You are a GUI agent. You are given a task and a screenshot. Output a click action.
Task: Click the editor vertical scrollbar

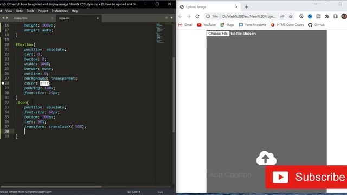pyautogui.click(x=173, y=95)
